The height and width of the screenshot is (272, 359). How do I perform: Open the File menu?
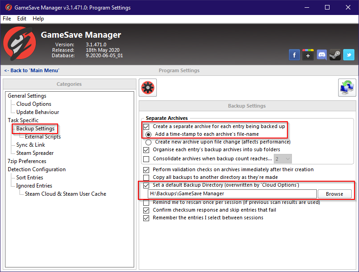point(7,19)
